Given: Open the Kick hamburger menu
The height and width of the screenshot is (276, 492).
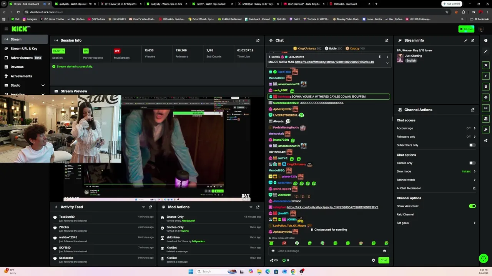Looking at the screenshot, I should click(6, 29).
